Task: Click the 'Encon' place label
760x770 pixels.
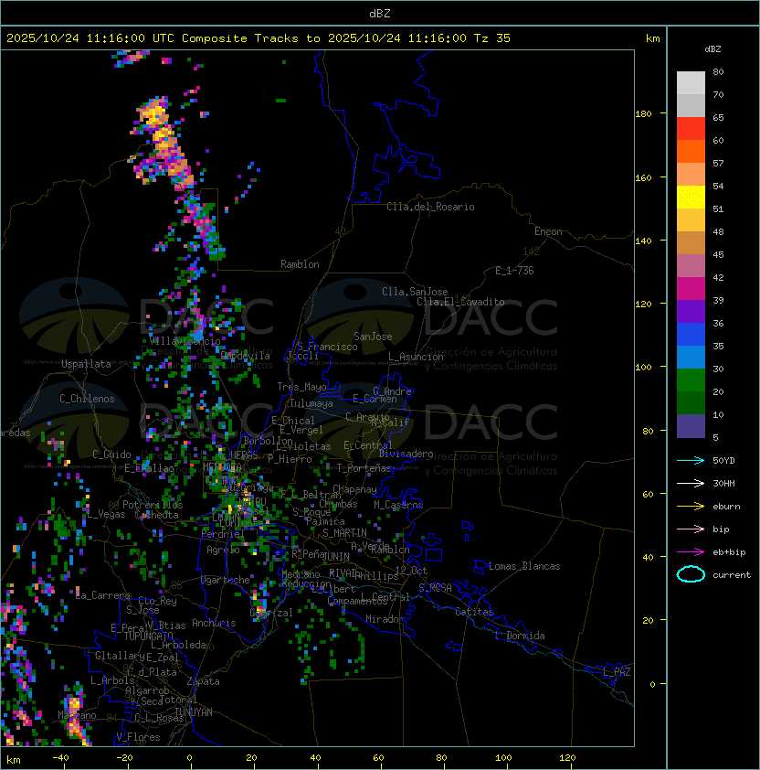Action: 548,231
